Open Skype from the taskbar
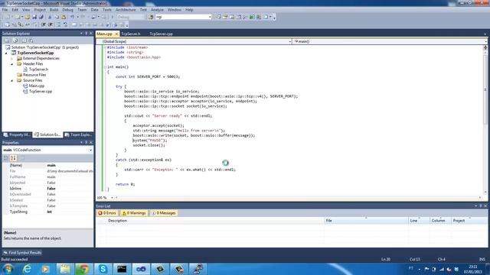Screen dimensions: 490x275 103,269
